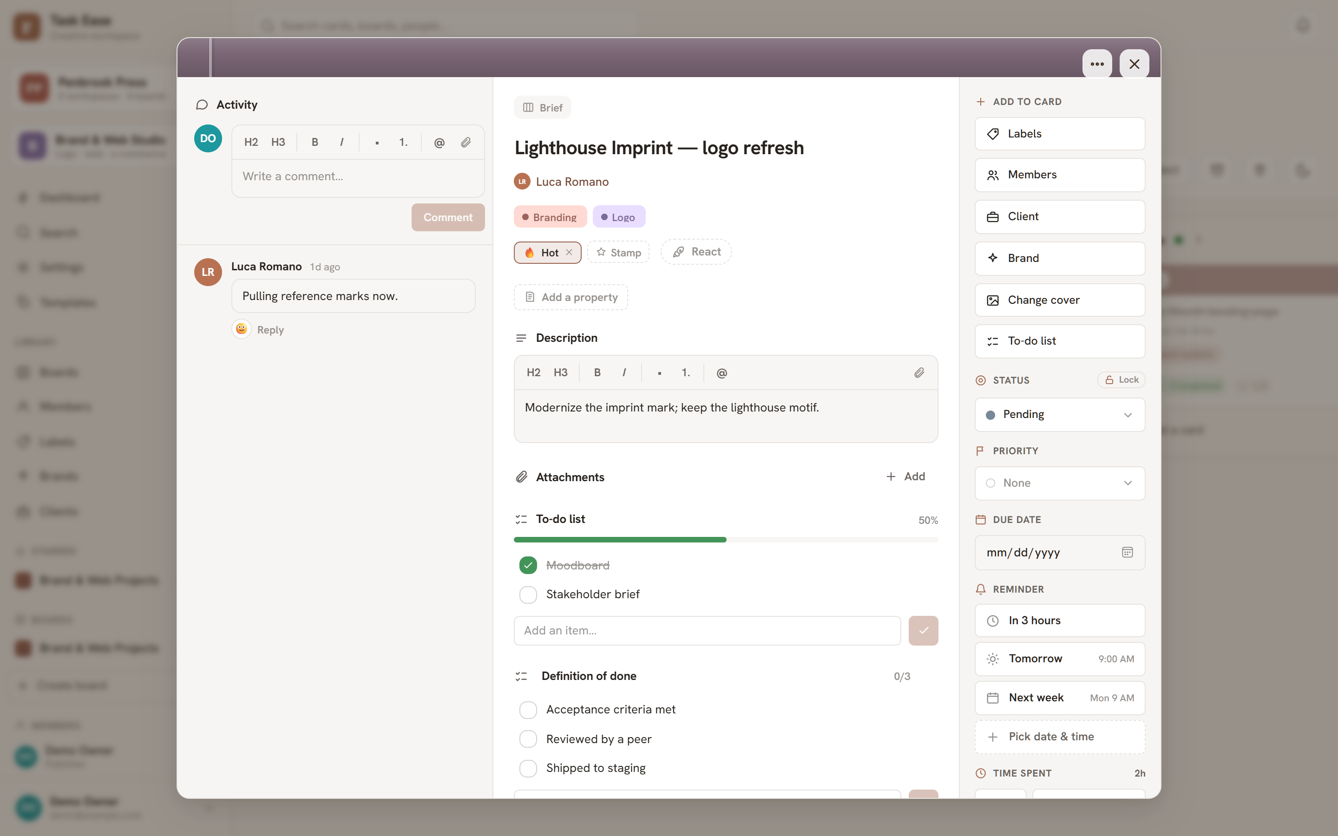1338x836 pixels.
Task: Insert a mention in the comment editor
Action: (x=439, y=142)
